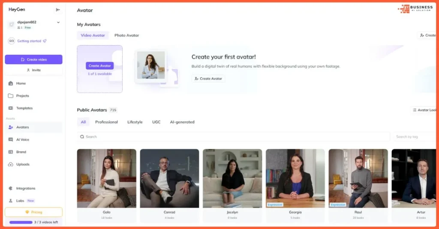Open the Gala avatar thumbnail
The height and width of the screenshot is (229, 439).
(x=107, y=178)
